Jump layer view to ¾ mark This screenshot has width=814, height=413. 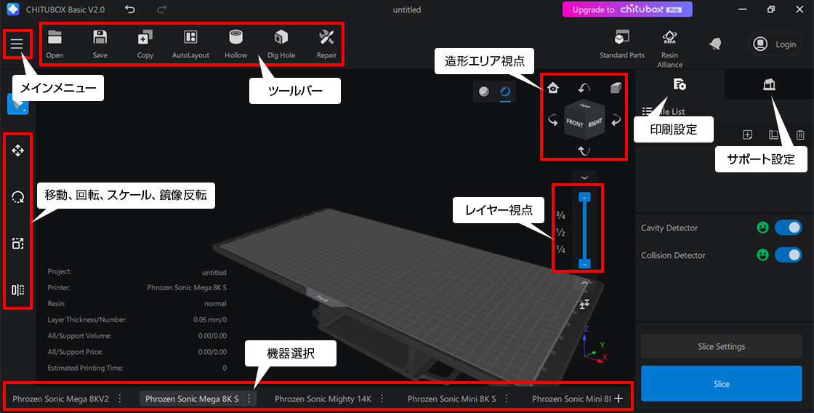coord(560,216)
